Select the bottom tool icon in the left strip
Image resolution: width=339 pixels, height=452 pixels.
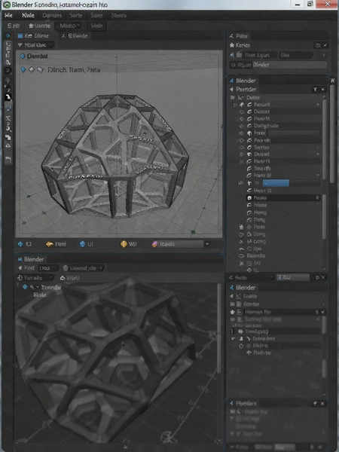point(8,160)
